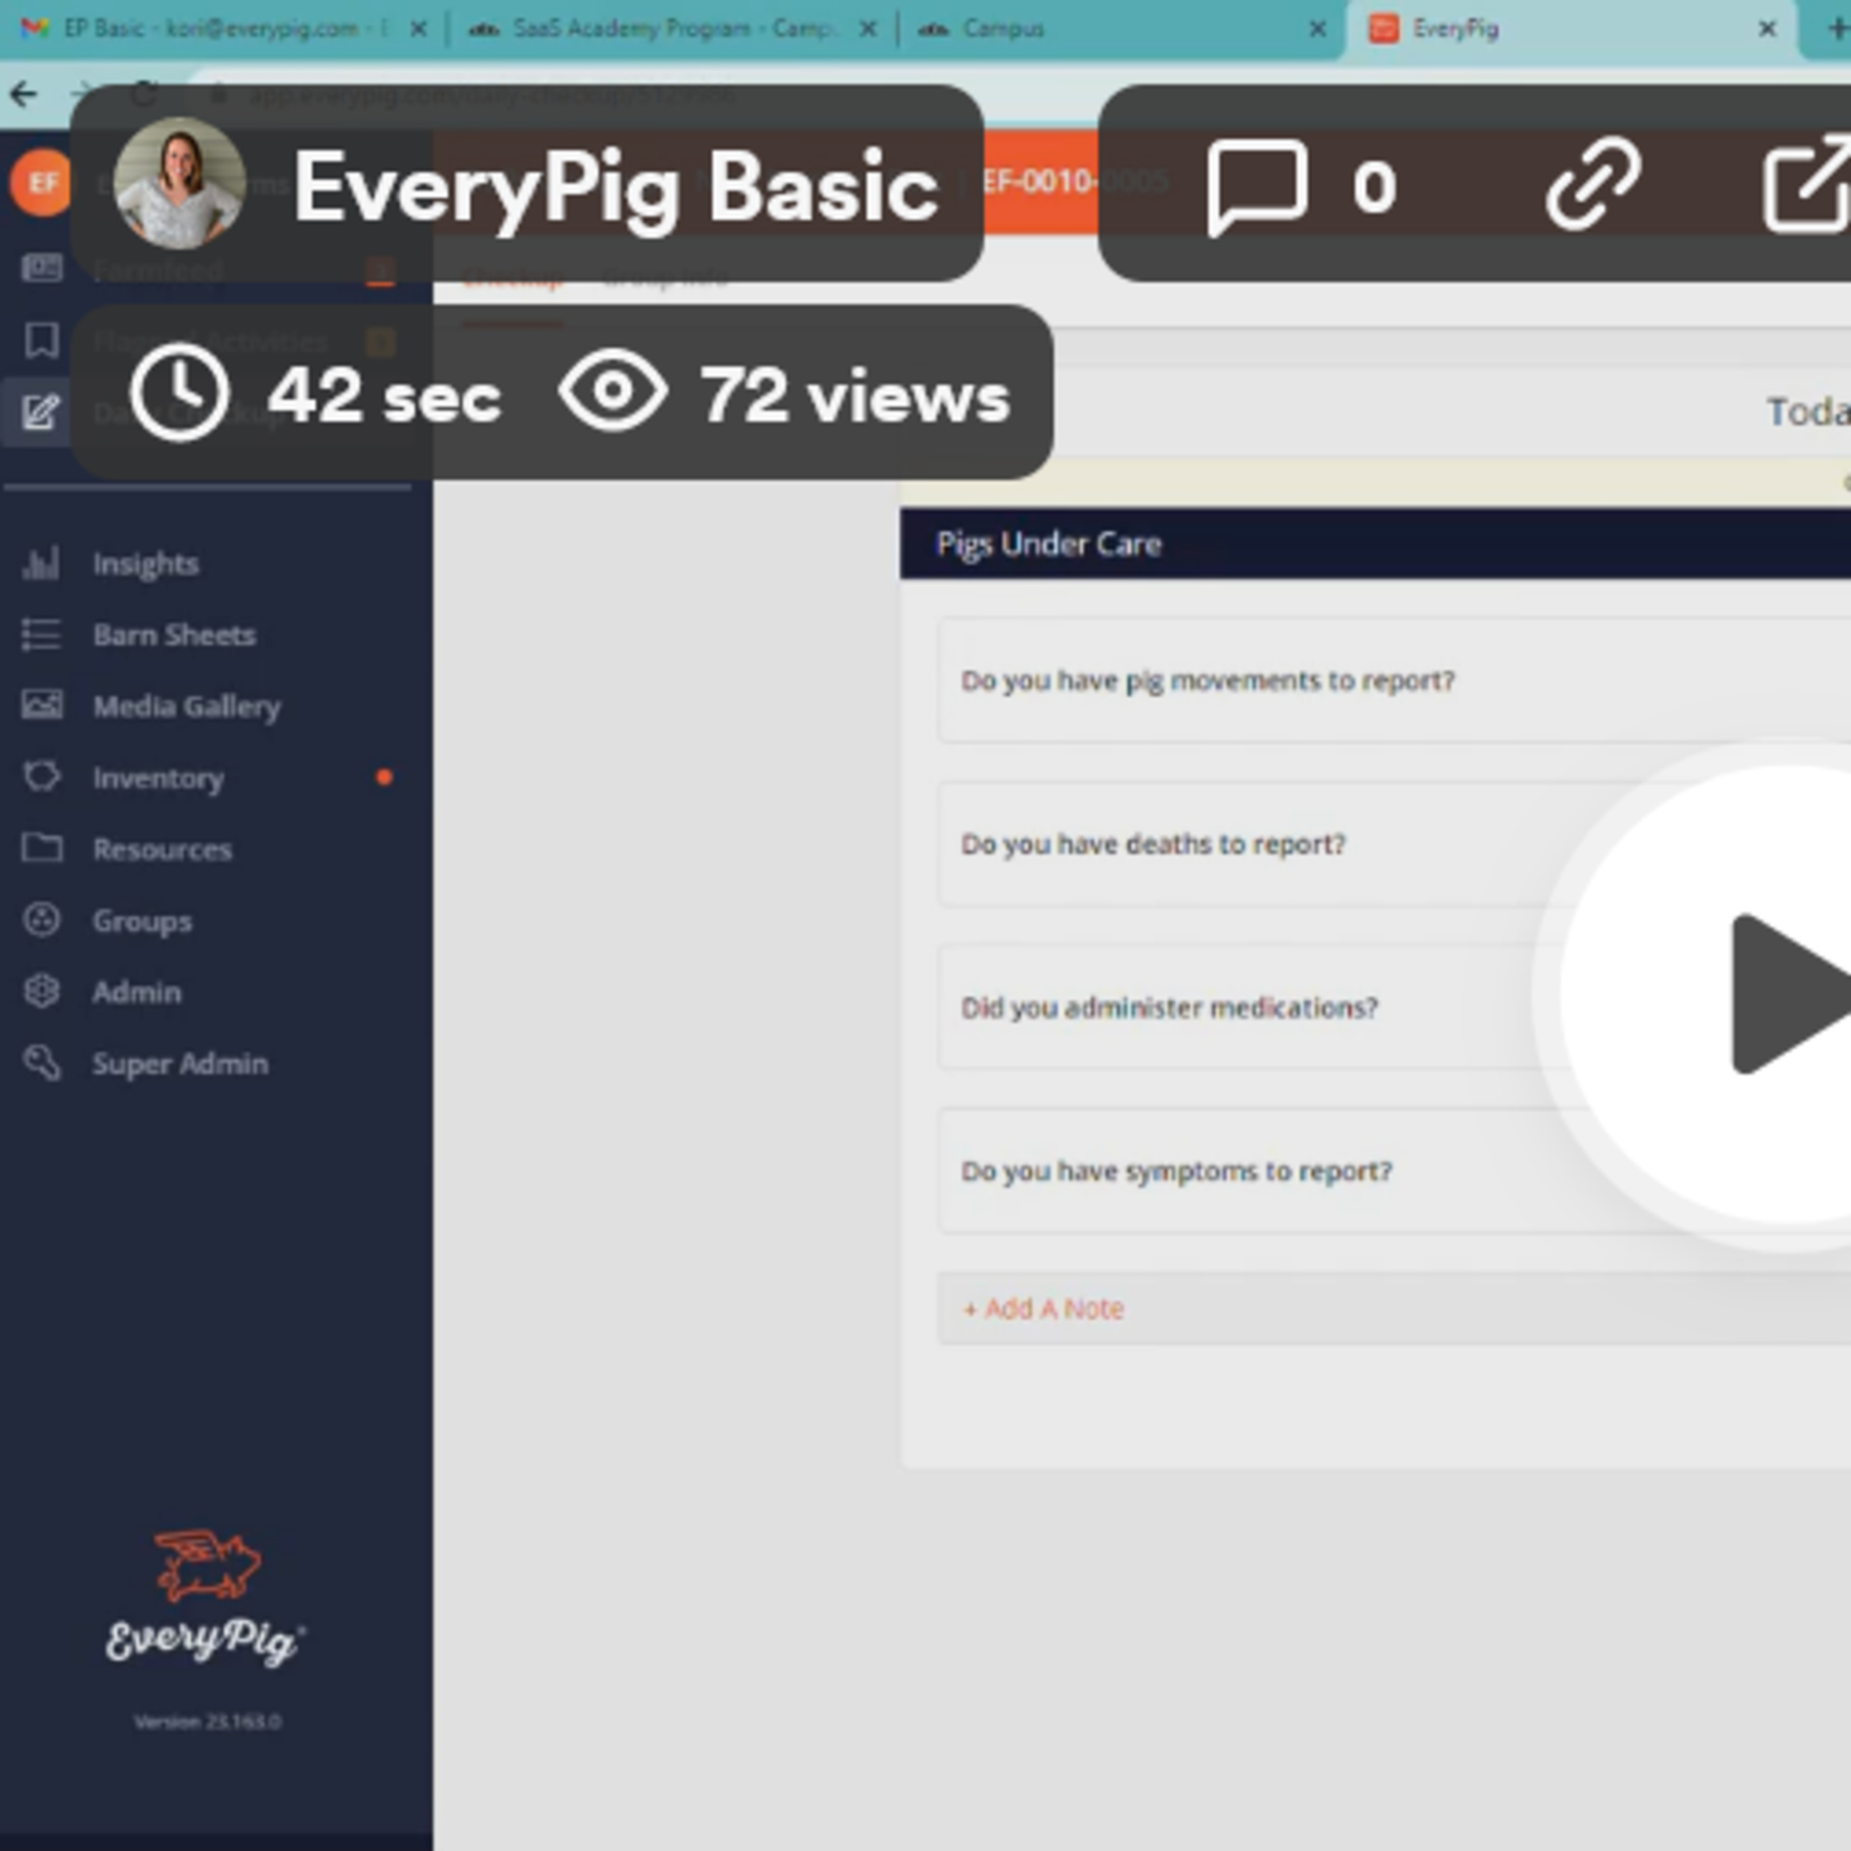
Task: Click the Insights bar chart icon
Action: tap(41, 563)
